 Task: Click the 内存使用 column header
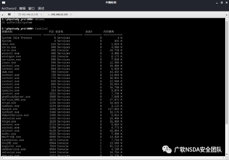pyautogui.click(x=109, y=32)
